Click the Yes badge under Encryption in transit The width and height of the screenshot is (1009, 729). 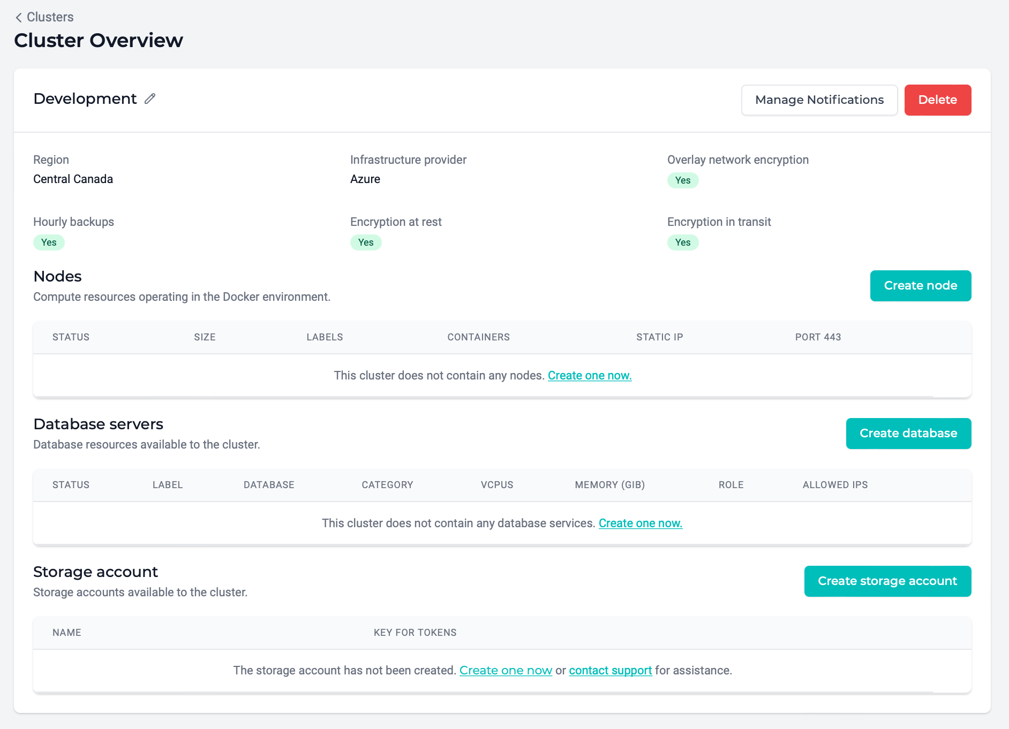(x=682, y=242)
